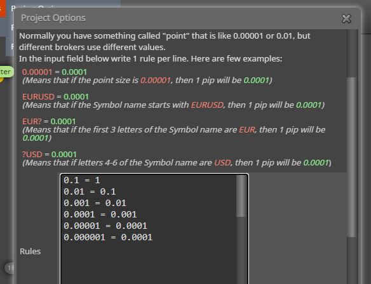Image resolution: width=371 pixels, height=284 pixels.
Task: Click the green tag behind the dialog
Action: pos(6,72)
